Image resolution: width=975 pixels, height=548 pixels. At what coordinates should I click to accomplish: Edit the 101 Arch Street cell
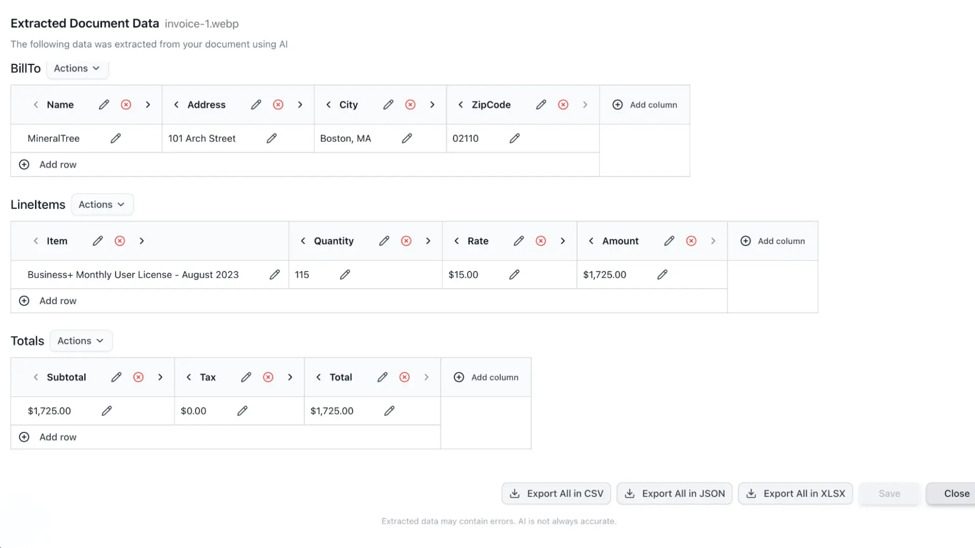[272, 138]
